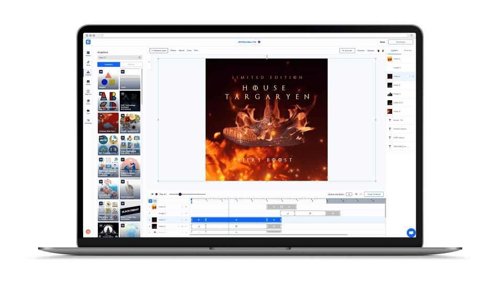Delete selected element with orange trash icon
Viewport: 502px width, 282px height.
click(x=383, y=51)
